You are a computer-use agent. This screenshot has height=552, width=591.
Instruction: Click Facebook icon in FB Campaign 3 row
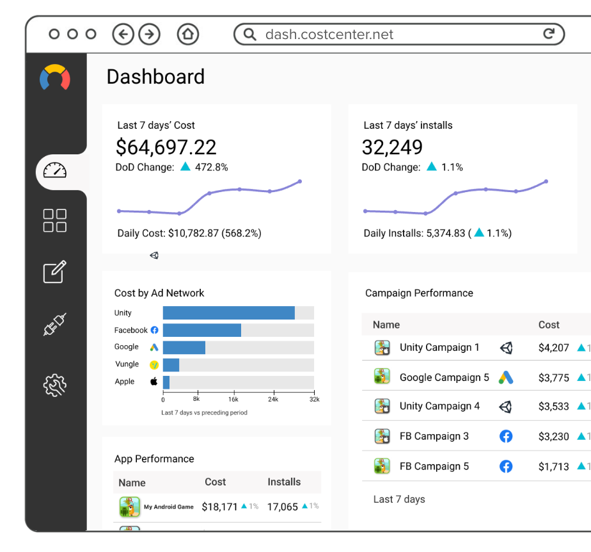506,436
